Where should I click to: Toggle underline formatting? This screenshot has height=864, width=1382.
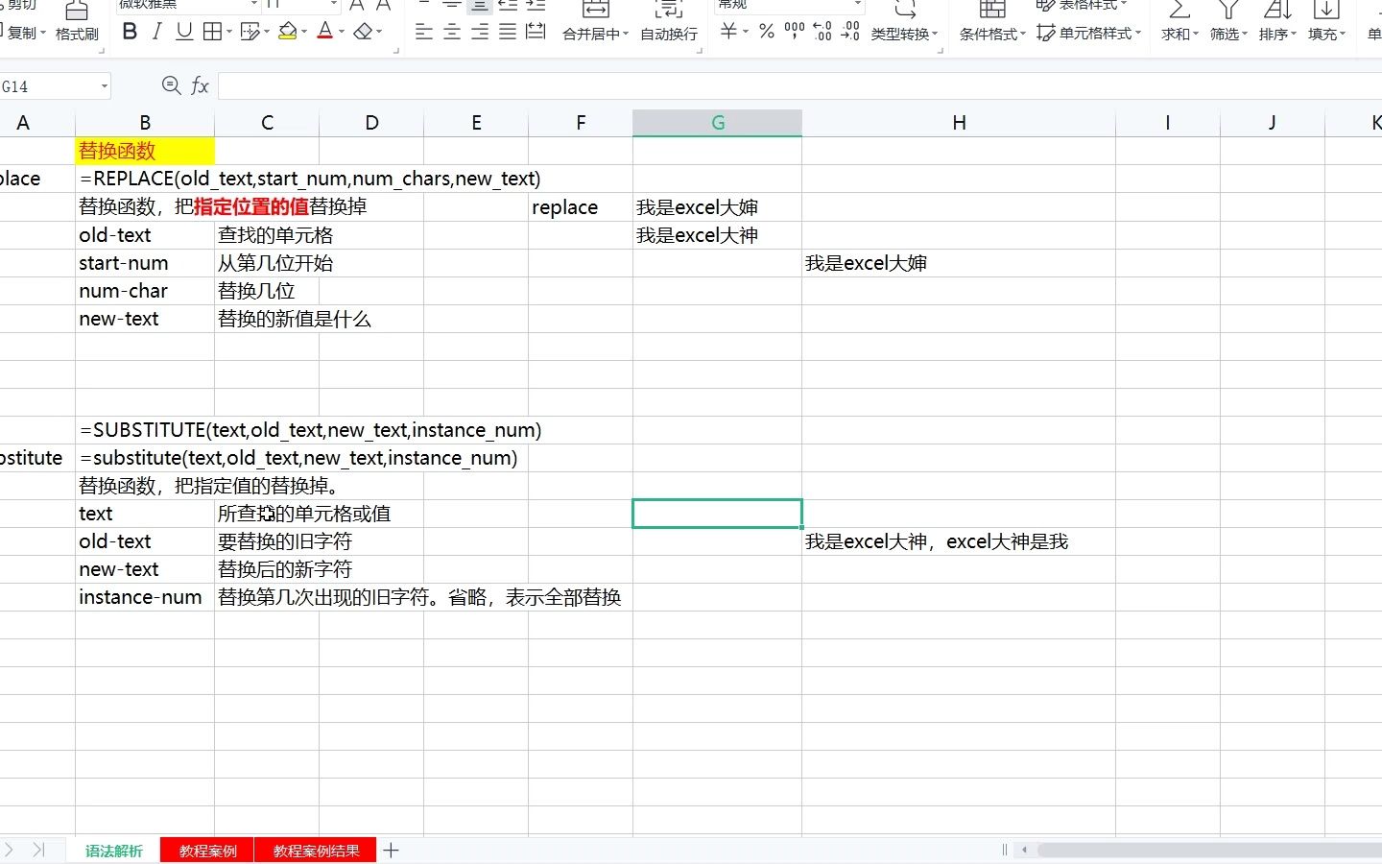point(182,31)
